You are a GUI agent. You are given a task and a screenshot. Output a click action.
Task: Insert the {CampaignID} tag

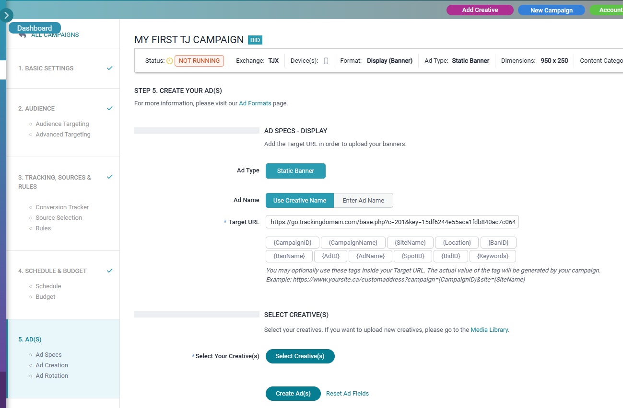click(292, 242)
